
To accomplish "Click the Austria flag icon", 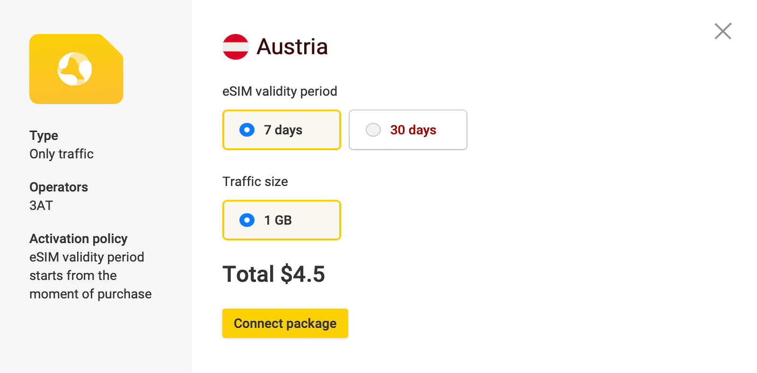I will coord(236,47).
